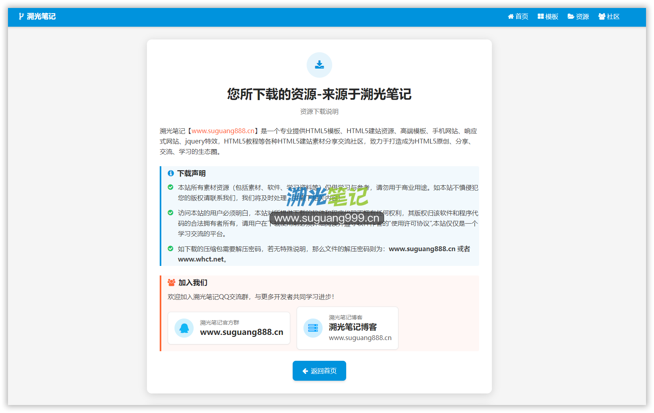
Task: Click the 溯光笔记 site title in header
Action: (41, 16)
